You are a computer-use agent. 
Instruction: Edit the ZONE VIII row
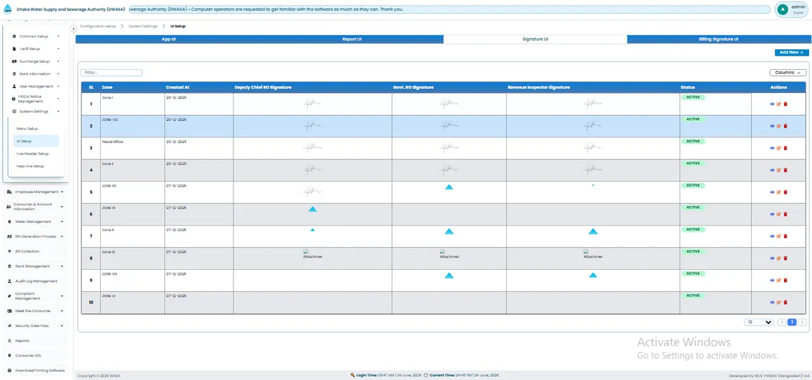779,280
